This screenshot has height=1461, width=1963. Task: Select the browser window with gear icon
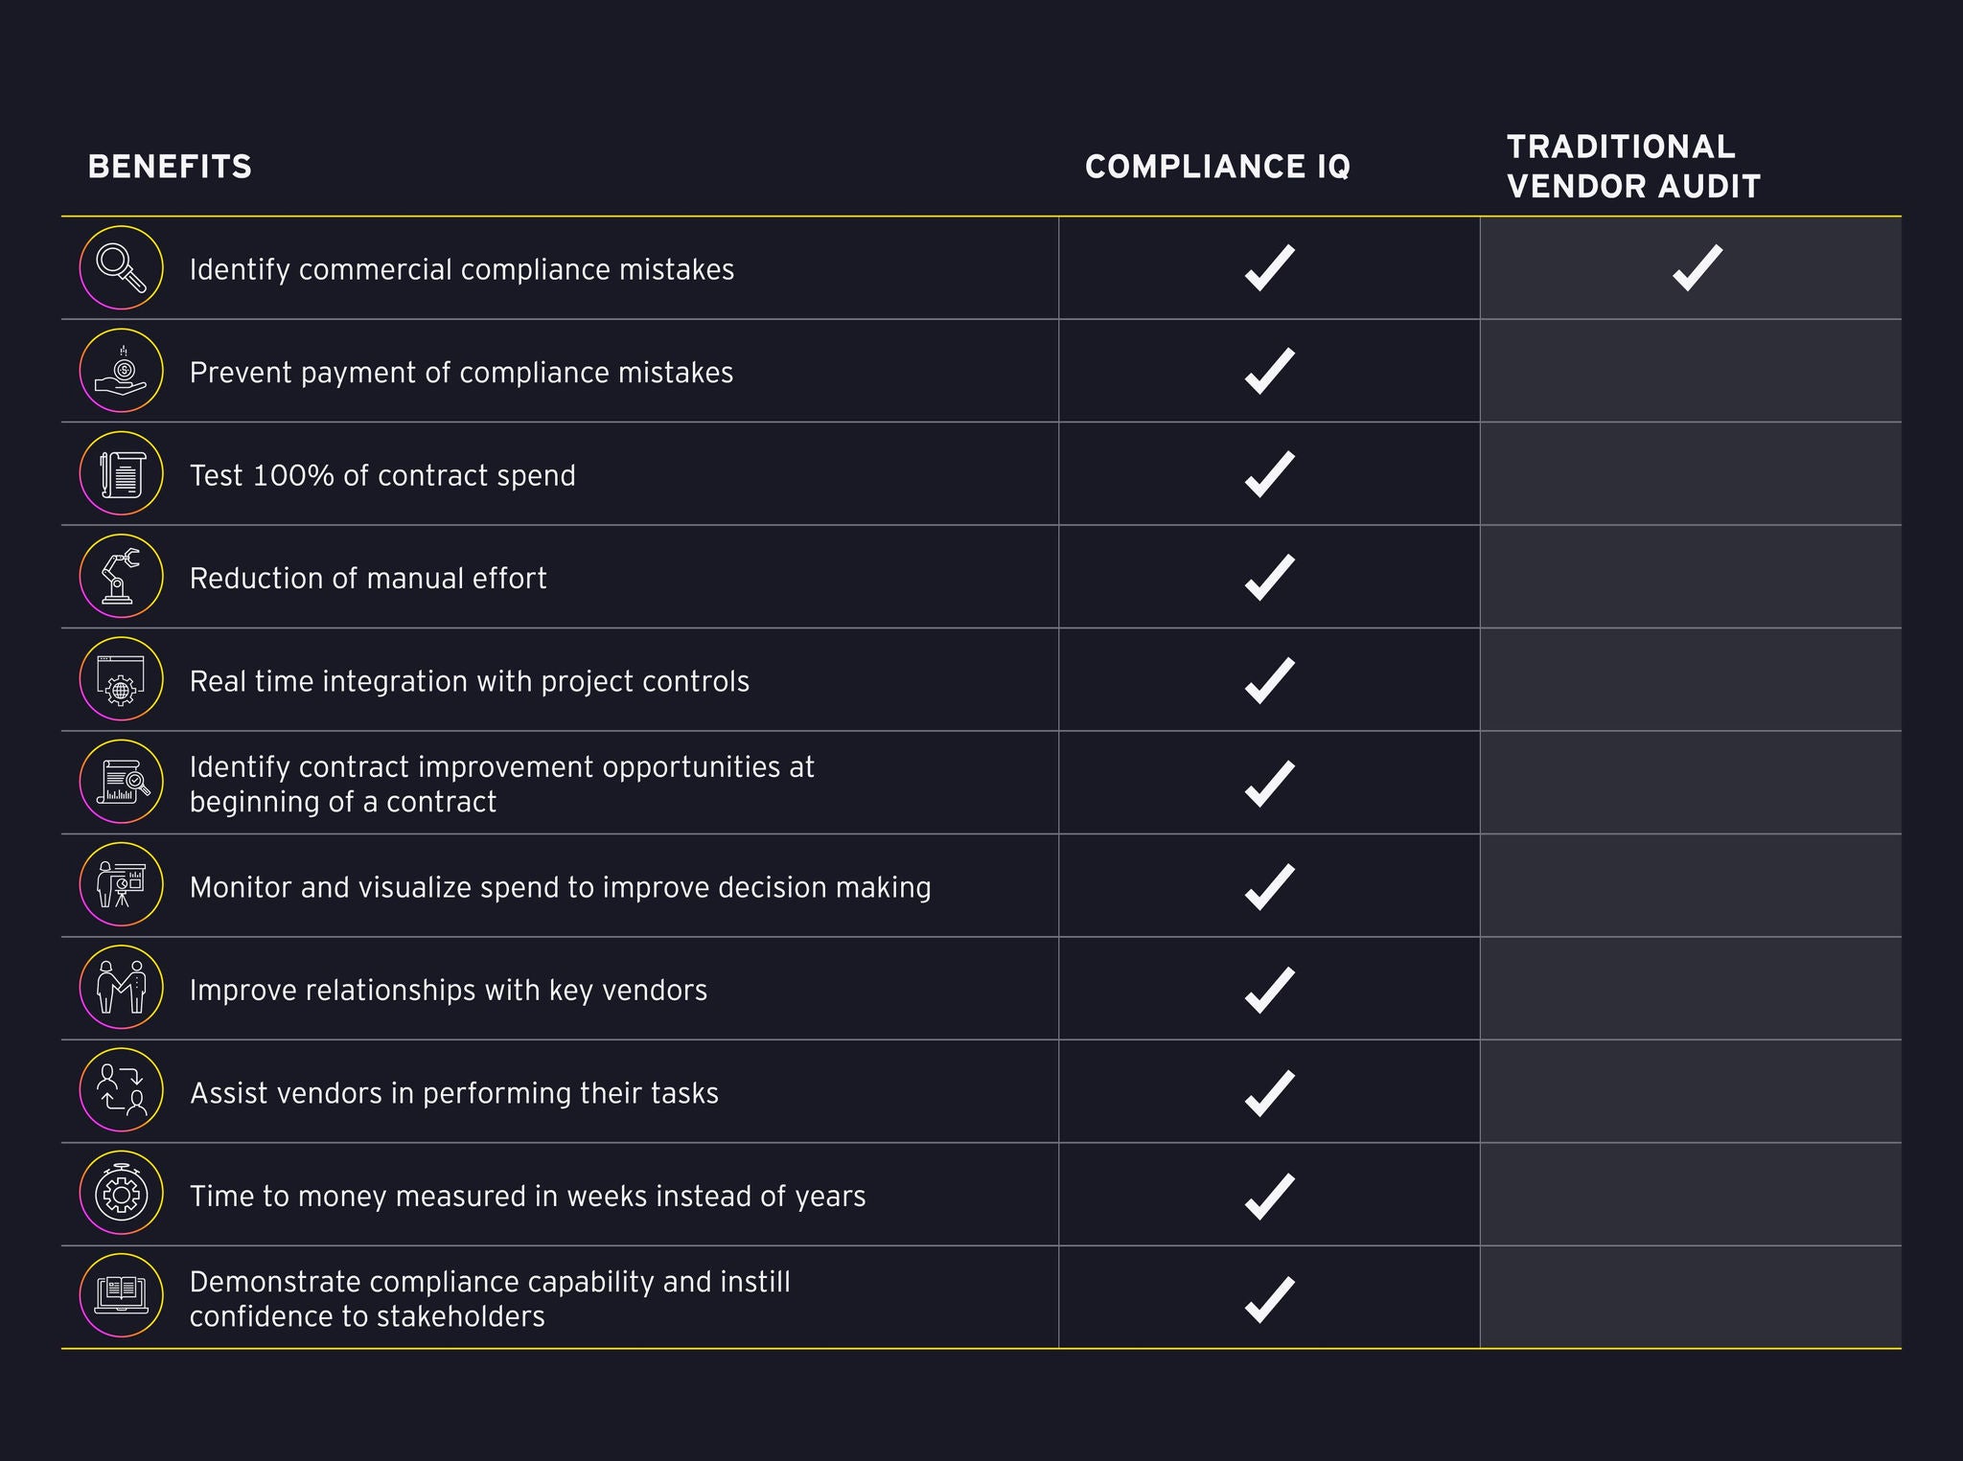coord(121,679)
